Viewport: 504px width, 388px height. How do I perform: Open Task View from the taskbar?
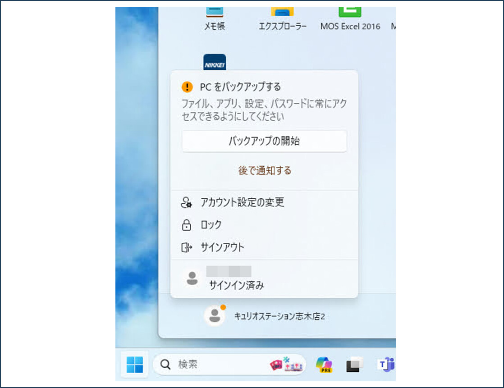click(x=355, y=364)
